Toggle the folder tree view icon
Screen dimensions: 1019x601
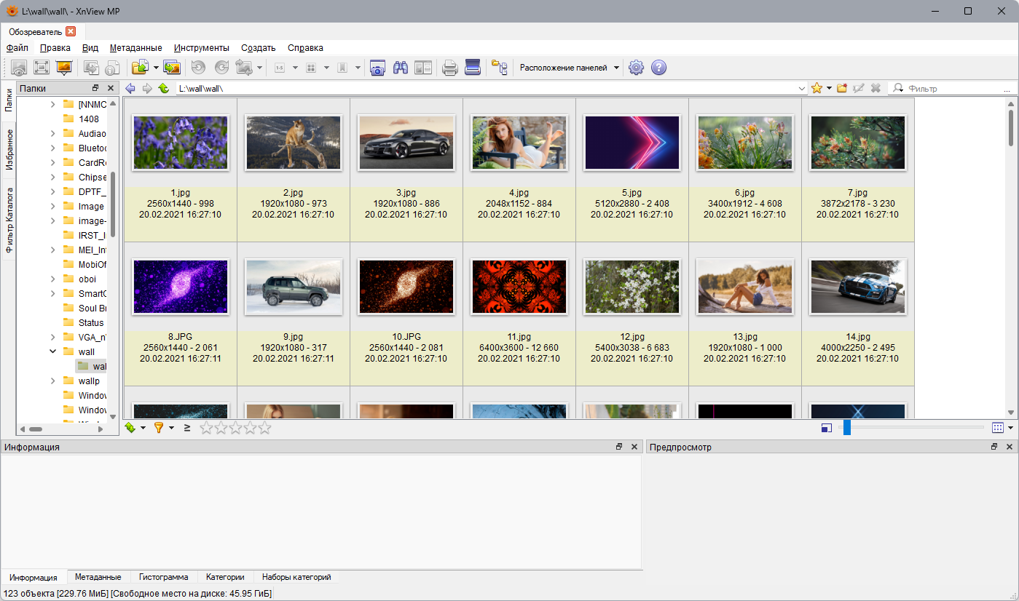[x=499, y=68]
